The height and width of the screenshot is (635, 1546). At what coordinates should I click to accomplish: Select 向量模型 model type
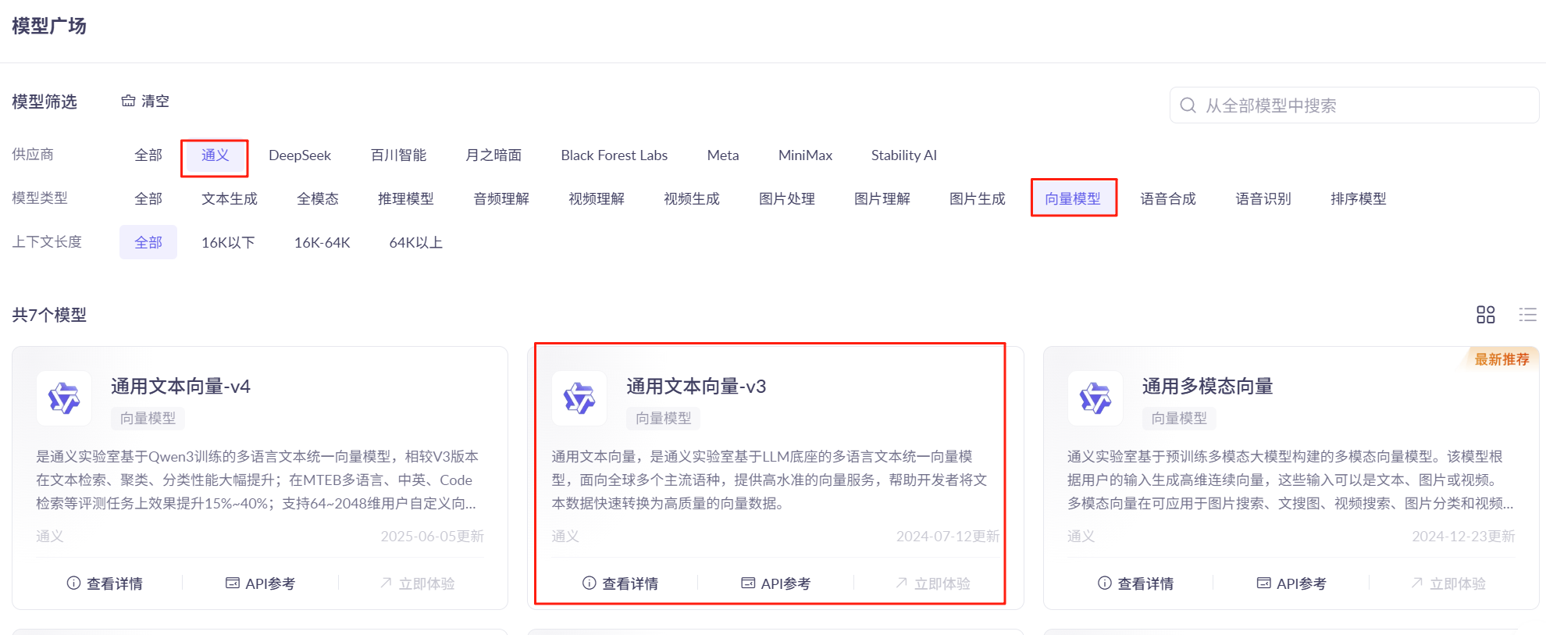coord(1073,198)
